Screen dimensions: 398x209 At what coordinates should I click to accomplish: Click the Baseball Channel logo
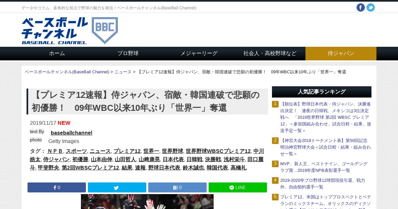pyautogui.click(x=70, y=31)
